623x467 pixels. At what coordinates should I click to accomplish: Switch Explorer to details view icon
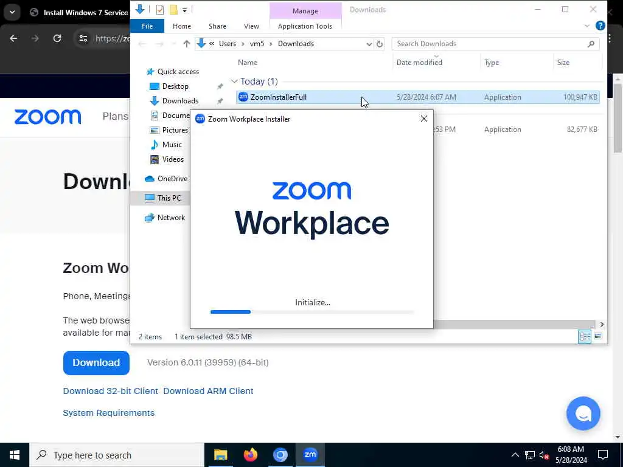pyautogui.click(x=585, y=337)
